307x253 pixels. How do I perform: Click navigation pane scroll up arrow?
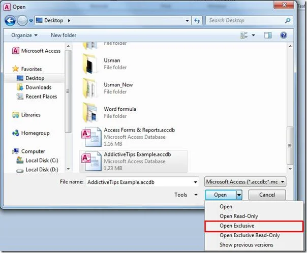pos(68,46)
